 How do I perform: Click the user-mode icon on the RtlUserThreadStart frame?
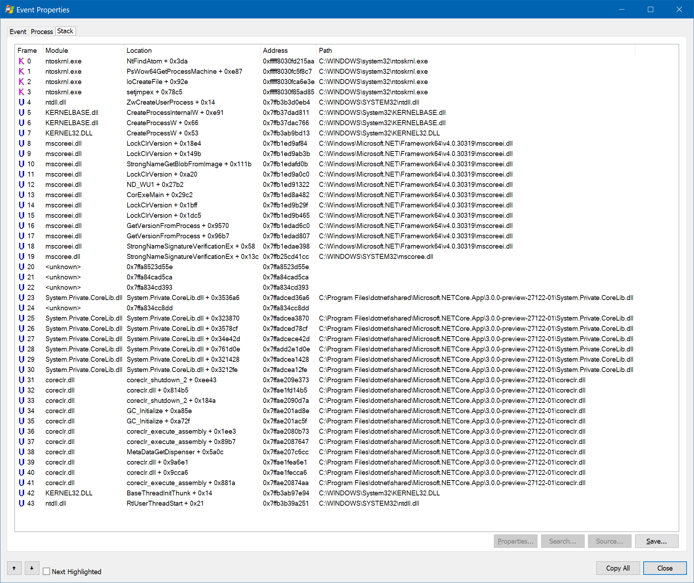(22, 503)
